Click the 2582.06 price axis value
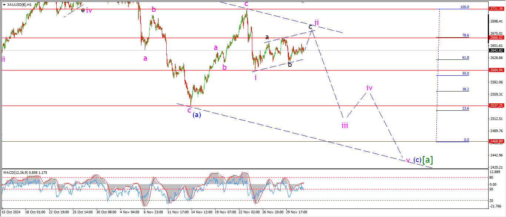Viewport: 506px width, 217px height. (496, 82)
